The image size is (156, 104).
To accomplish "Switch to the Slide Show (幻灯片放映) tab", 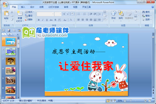I will click(x=54, y=7).
